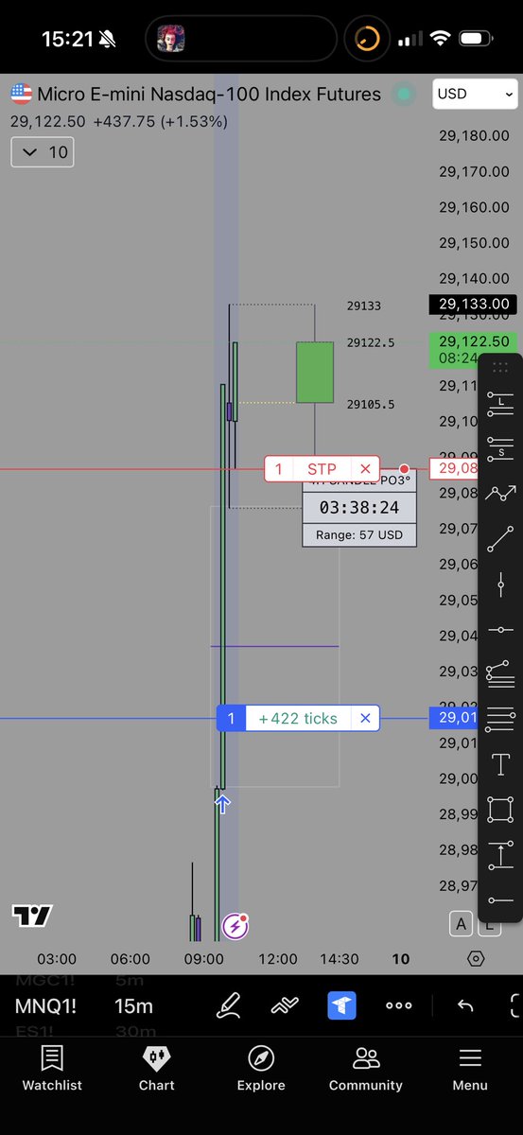Open the Community tab
Screen dimensions: 523x1135
366,1068
